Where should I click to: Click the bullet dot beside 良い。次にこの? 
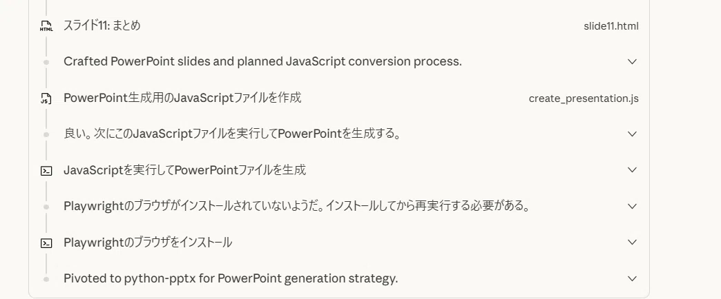(x=46, y=134)
